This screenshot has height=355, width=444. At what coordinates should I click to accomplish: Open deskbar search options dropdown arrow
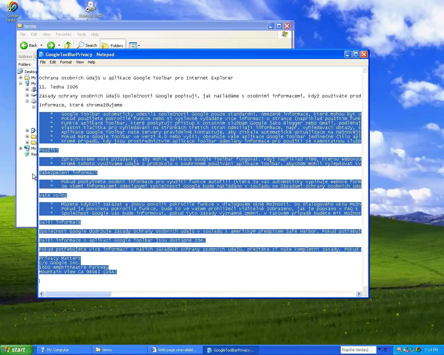click(379, 349)
